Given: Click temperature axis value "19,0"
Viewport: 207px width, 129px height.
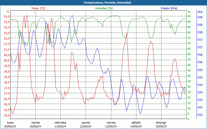Looking at the screenshot, I should [x=7, y=71].
